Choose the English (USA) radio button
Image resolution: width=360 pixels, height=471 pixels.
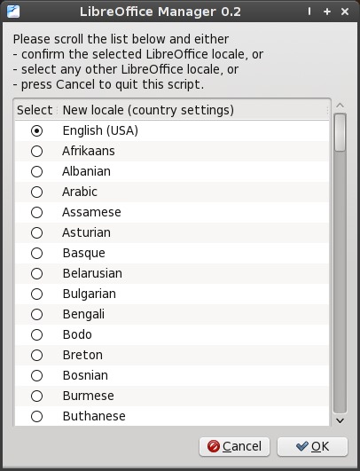pyautogui.click(x=36, y=130)
